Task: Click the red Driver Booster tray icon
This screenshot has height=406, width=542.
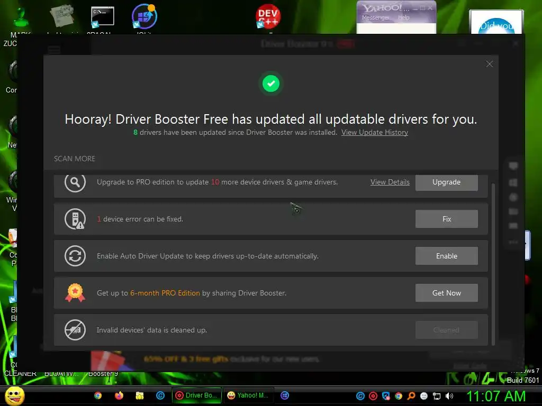Action: pos(373,396)
